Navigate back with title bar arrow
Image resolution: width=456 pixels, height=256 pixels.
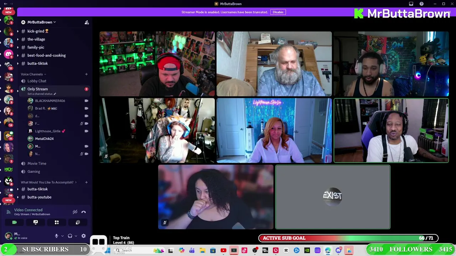pos(5,4)
